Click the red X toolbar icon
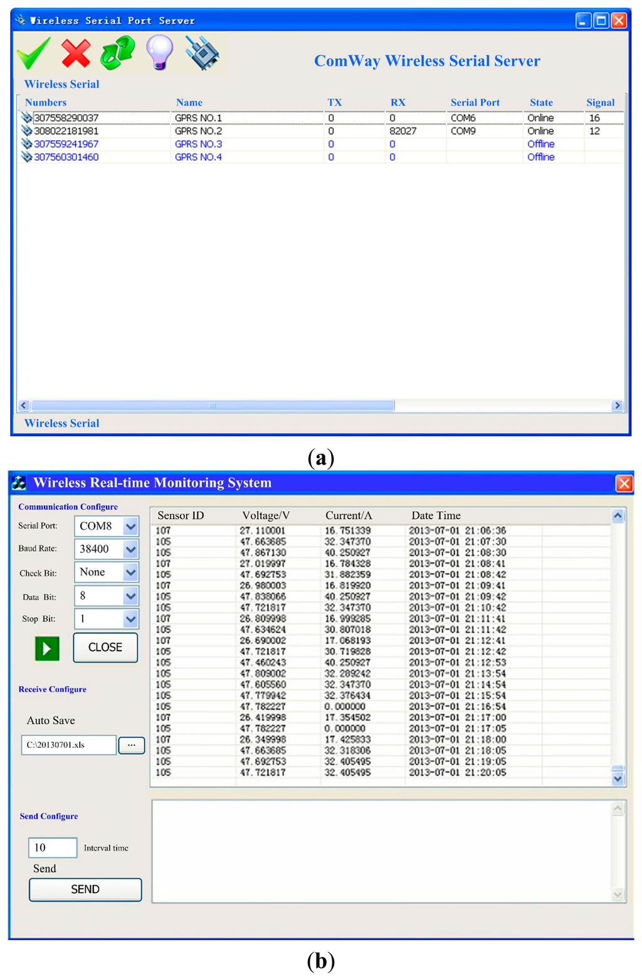 coord(76,53)
